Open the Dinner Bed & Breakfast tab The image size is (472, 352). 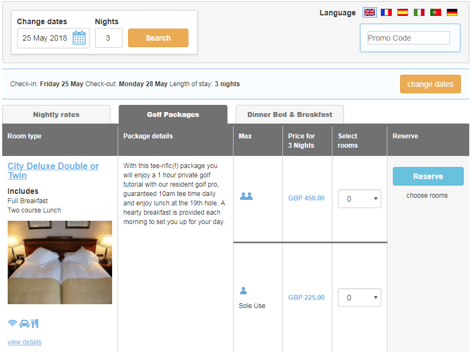(290, 115)
